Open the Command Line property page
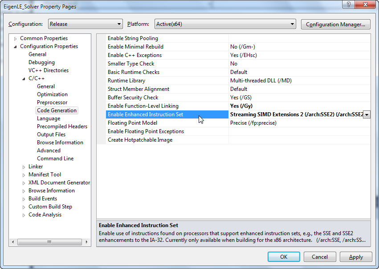The width and height of the screenshot is (379, 269). pyautogui.click(x=55, y=159)
